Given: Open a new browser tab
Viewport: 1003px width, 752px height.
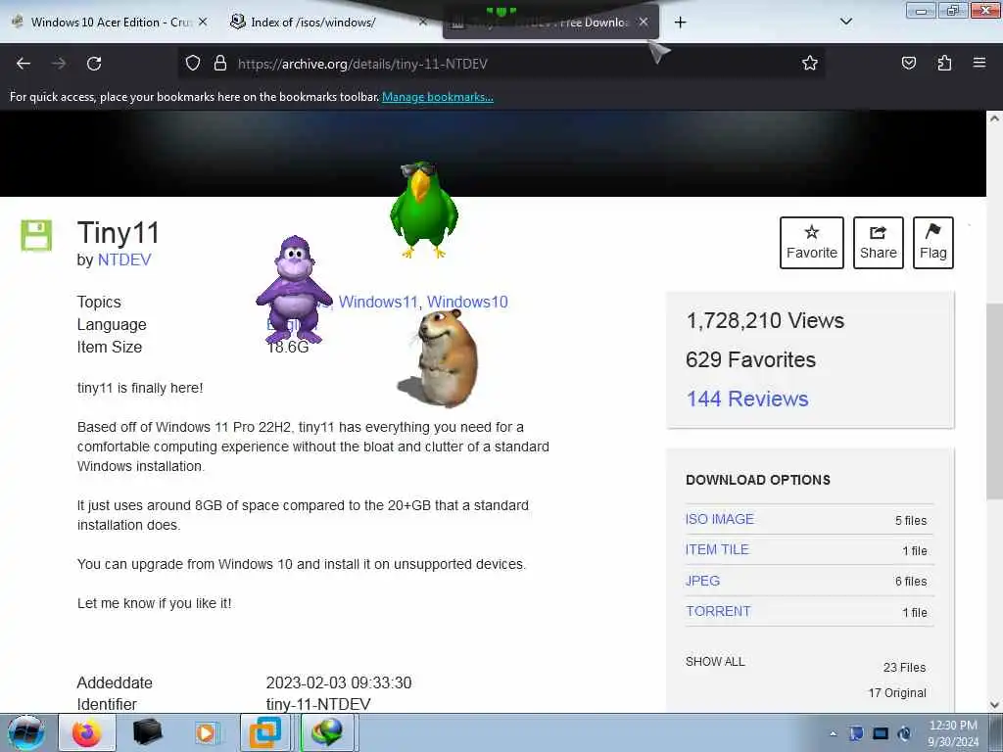Looking at the screenshot, I should pos(680,23).
